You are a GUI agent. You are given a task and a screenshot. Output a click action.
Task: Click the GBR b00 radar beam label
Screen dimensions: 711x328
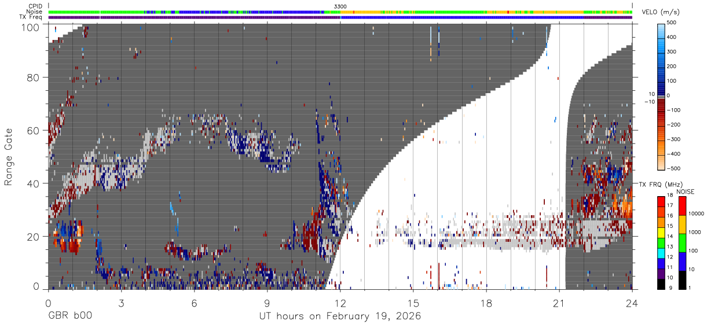click(x=69, y=316)
